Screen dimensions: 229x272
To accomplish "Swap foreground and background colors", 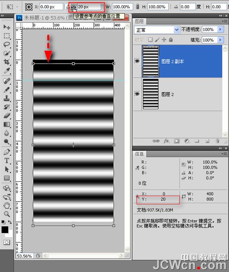I will 10,222.
